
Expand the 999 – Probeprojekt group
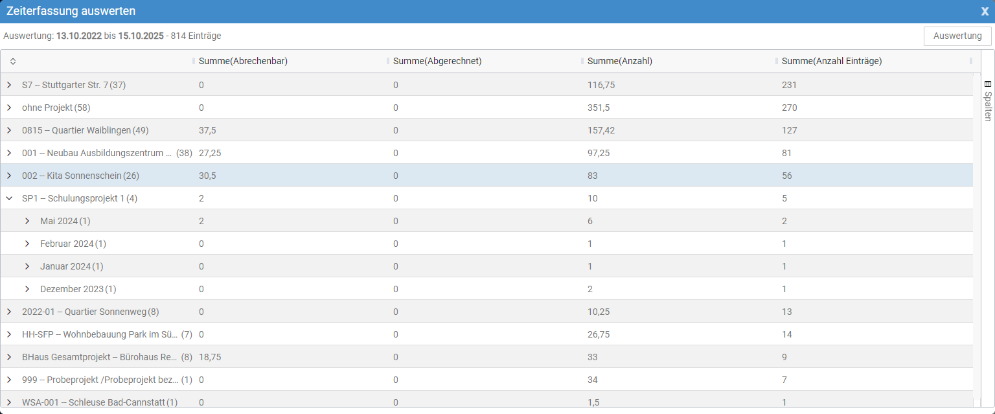click(9, 380)
